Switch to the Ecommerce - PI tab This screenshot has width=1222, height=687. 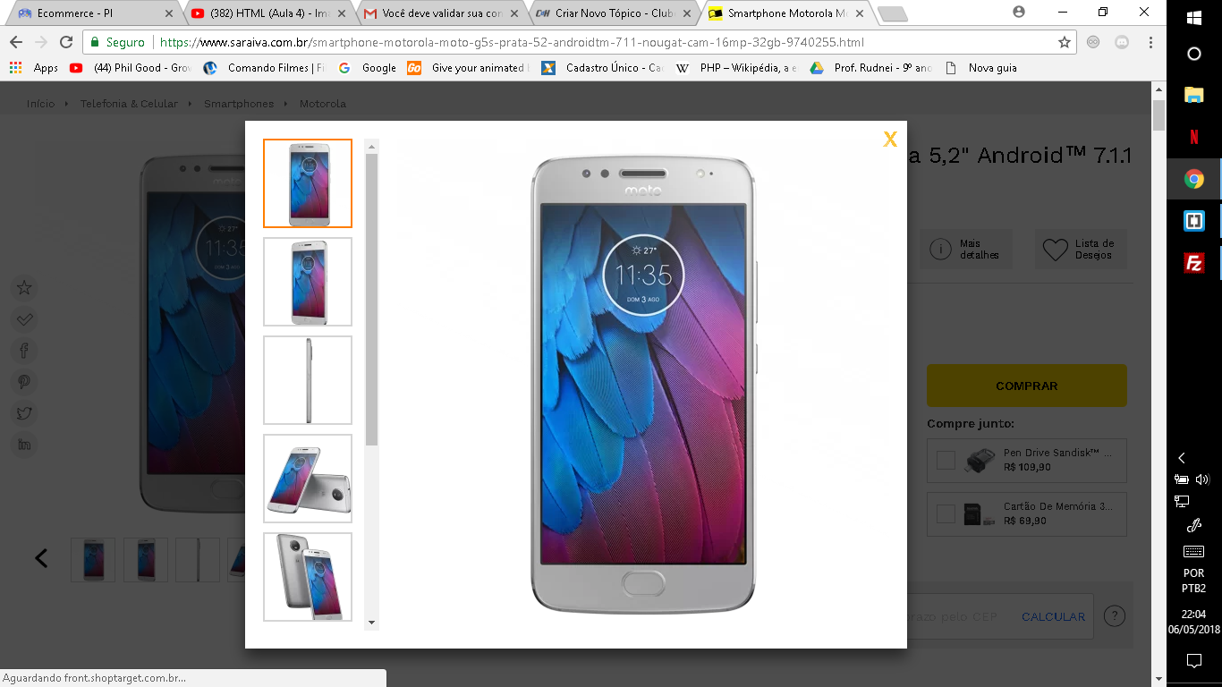95,13
